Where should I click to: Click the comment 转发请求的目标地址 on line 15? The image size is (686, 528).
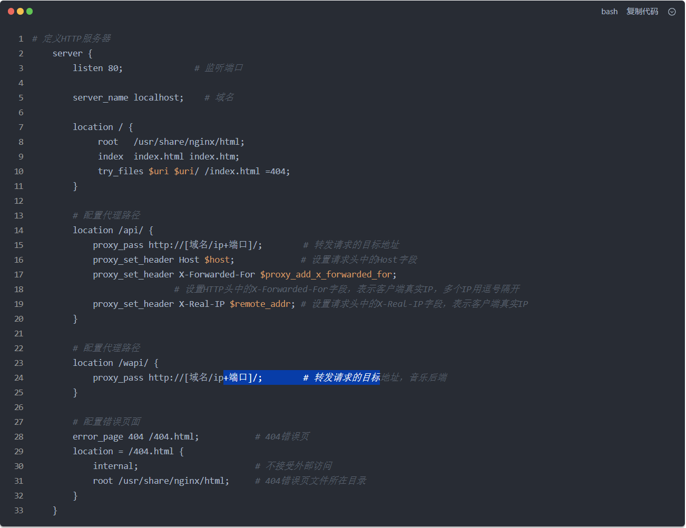[351, 245]
